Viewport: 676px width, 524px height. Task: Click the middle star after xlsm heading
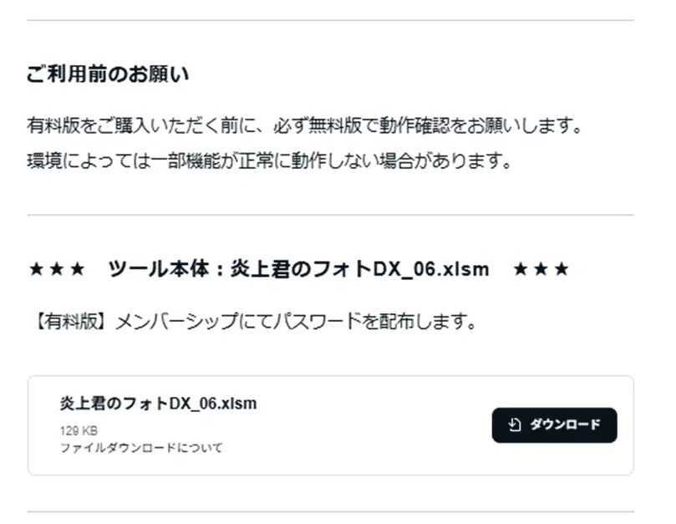point(541,269)
